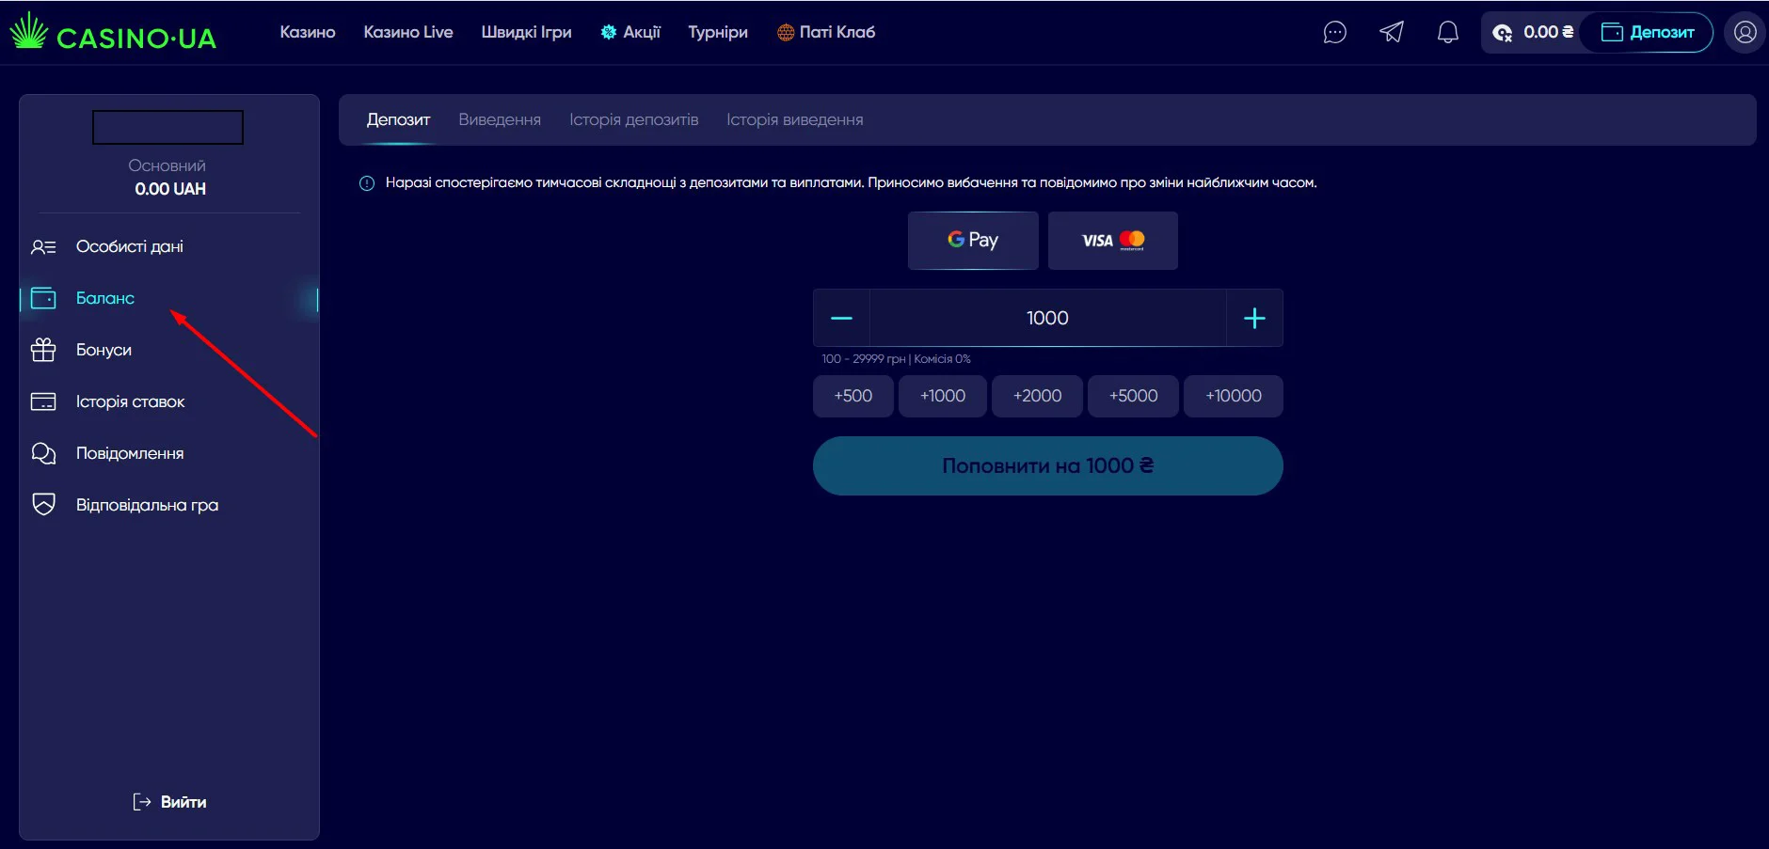Image resolution: width=1769 pixels, height=849 pixels.
Task: Click the deposit amount input field
Action: [x=1047, y=319]
